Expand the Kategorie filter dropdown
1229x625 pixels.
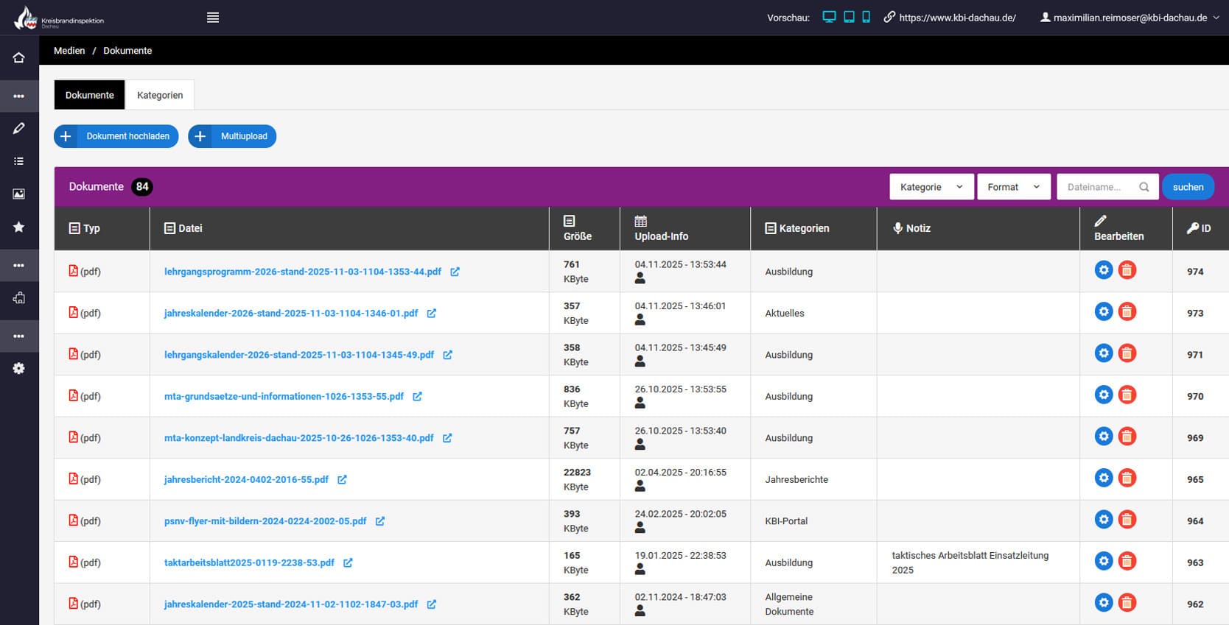931,187
